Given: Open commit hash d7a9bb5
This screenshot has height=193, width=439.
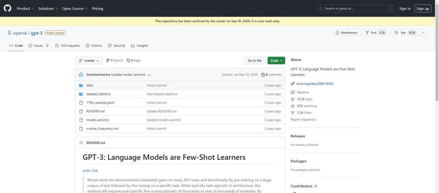Looking at the screenshot, I should (227, 75).
